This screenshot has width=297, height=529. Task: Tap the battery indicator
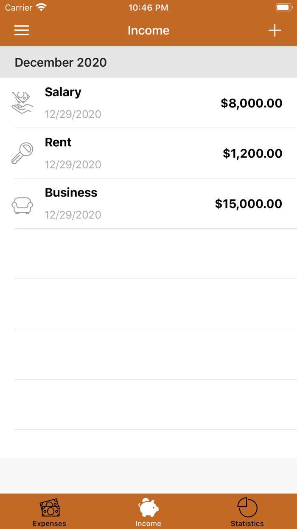pyautogui.click(x=283, y=7)
